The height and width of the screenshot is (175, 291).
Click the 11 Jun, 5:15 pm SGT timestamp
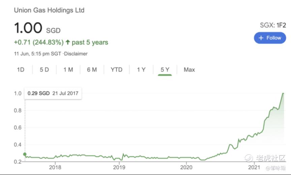[37, 54]
